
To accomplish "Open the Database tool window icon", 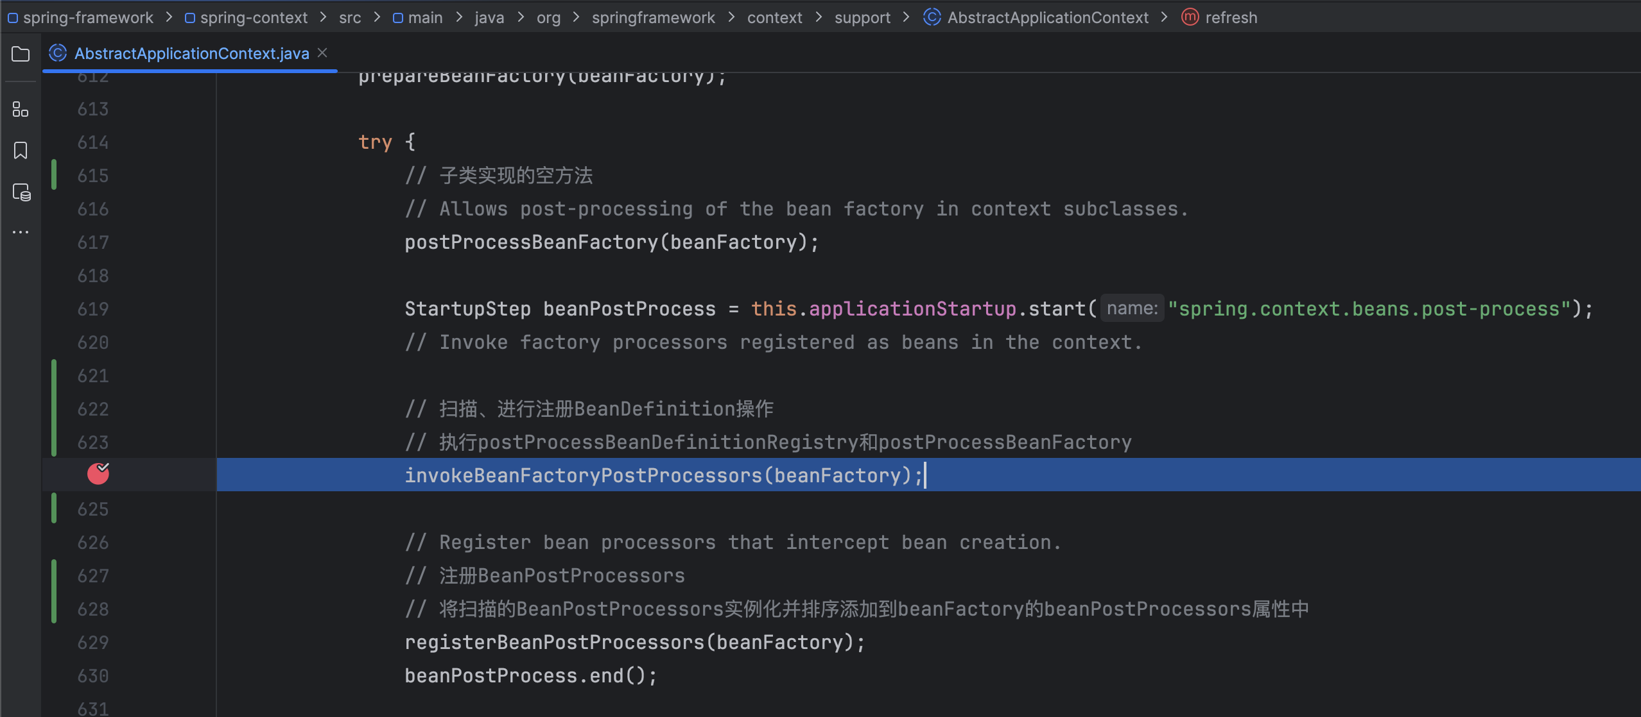I will point(21,192).
